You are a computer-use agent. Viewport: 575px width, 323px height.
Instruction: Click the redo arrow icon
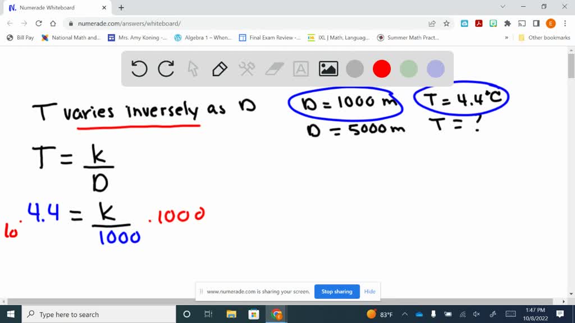coord(166,68)
